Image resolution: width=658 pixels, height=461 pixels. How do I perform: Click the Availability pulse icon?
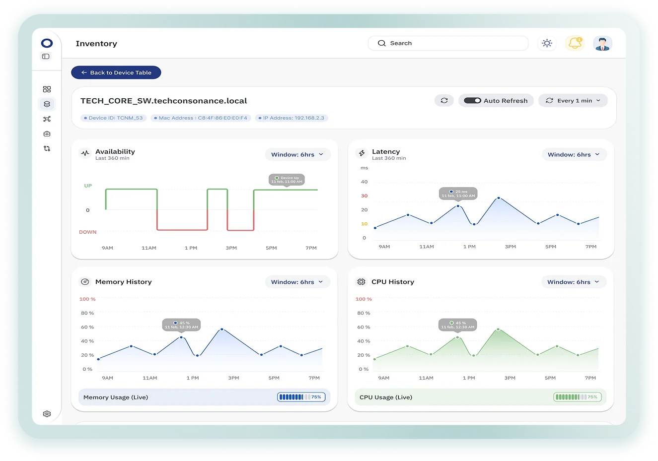tap(85, 153)
